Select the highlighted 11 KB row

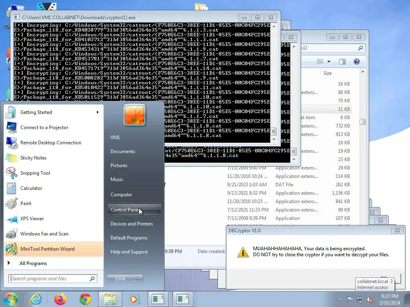tap(326, 109)
